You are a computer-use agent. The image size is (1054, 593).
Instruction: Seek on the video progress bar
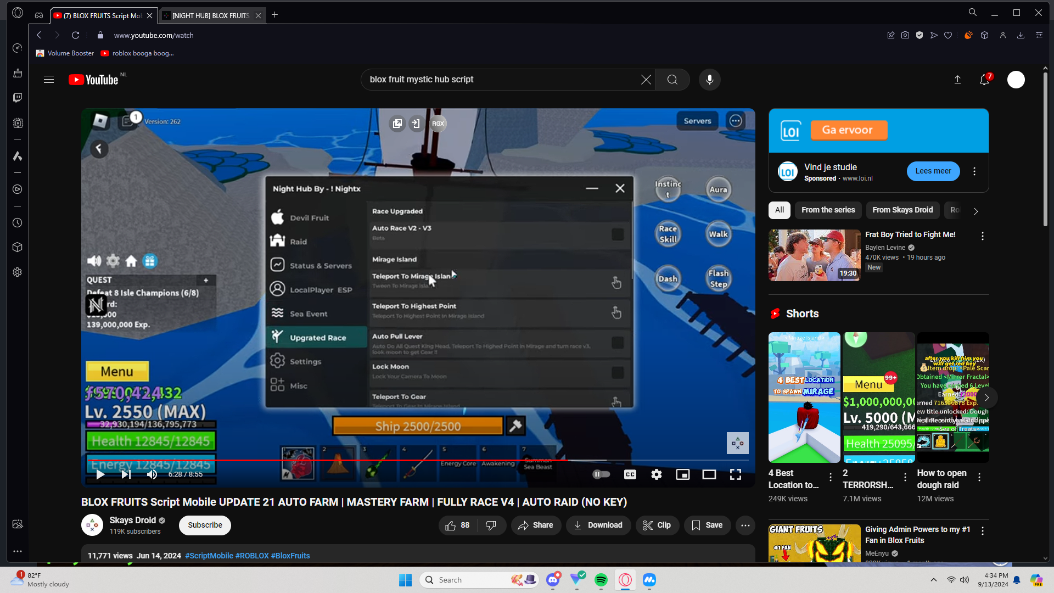tap(418, 460)
